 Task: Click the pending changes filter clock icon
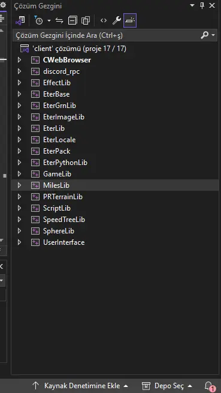coord(38,20)
